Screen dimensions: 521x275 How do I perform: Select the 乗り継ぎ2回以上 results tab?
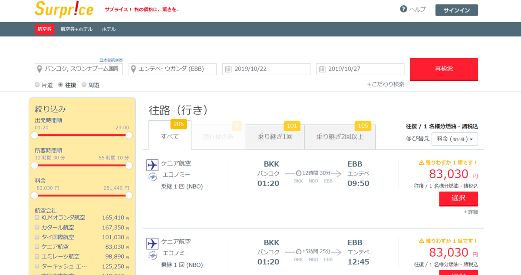(340, 136)
